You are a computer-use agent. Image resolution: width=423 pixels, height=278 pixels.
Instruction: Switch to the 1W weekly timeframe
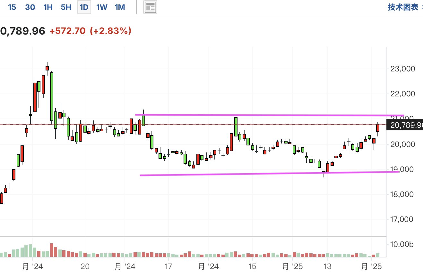(x=102, y=7)
